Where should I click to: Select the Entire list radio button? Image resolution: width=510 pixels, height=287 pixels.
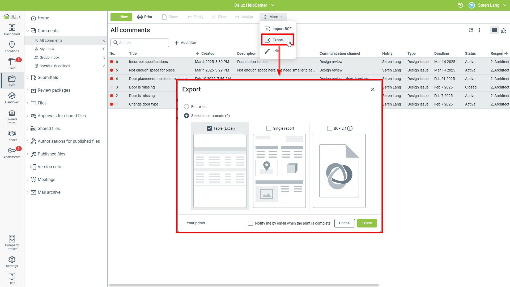[x=186, y=107]
